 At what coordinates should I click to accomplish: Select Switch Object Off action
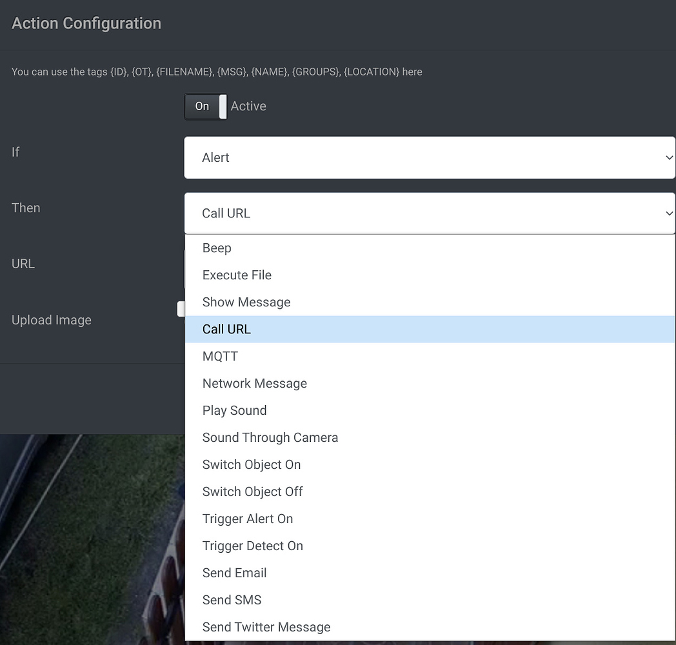point(252,492)
